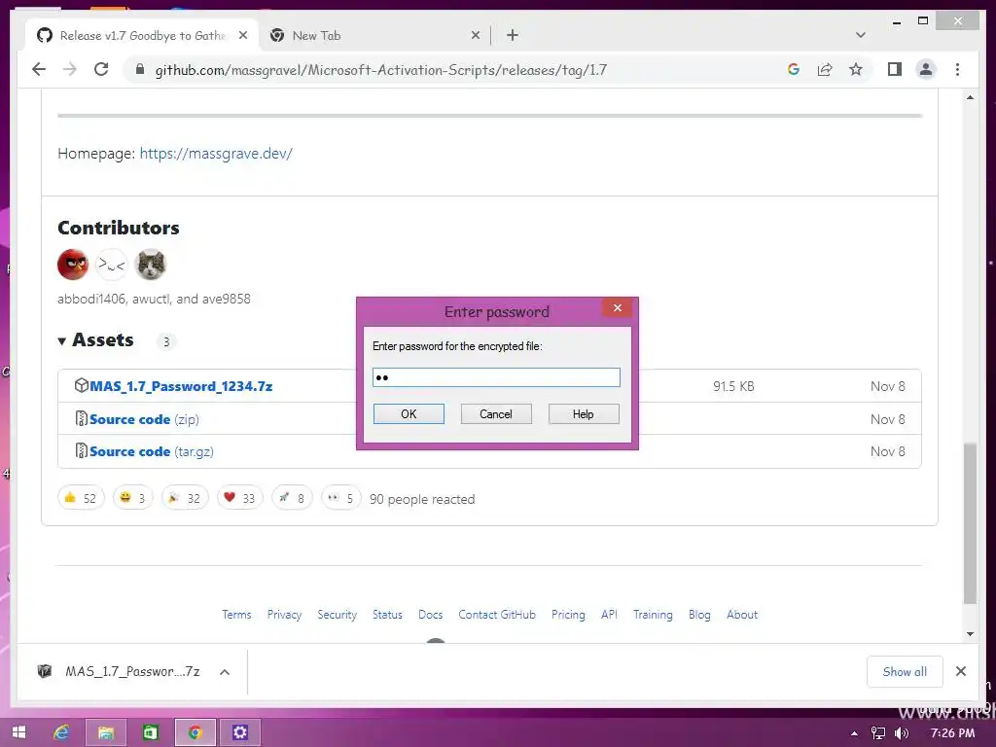Click party popper reaction 32
996x747 pixels.
[185, 498]
